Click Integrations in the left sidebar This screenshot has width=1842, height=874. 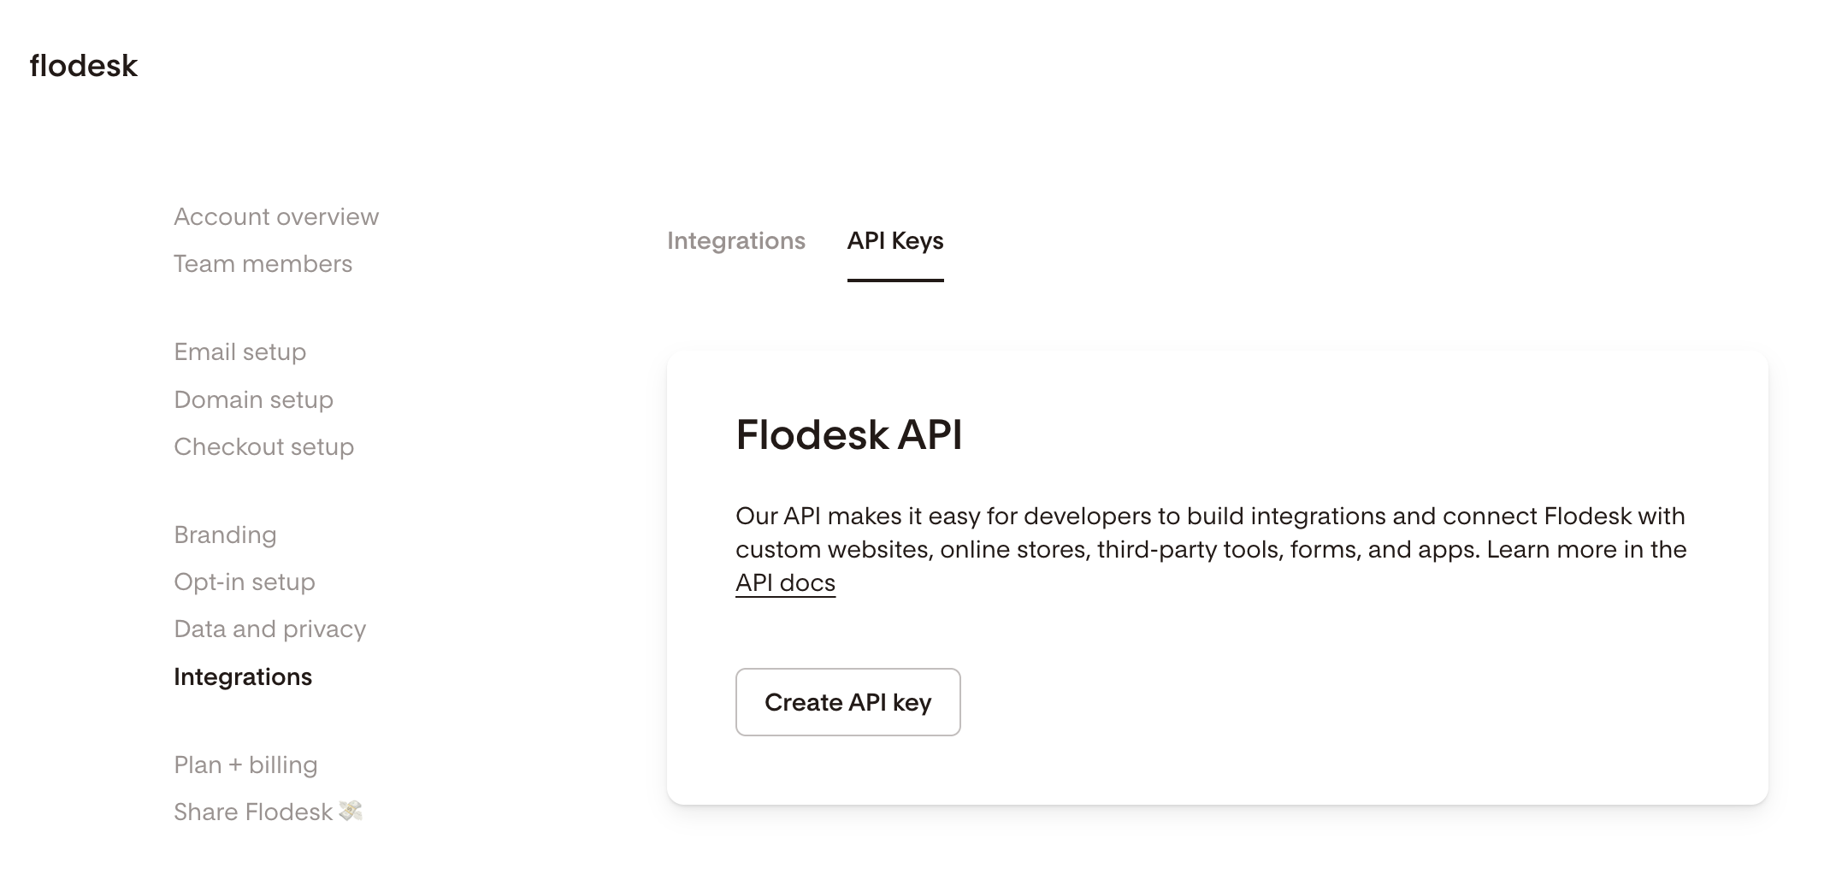(x=243, y=677)
